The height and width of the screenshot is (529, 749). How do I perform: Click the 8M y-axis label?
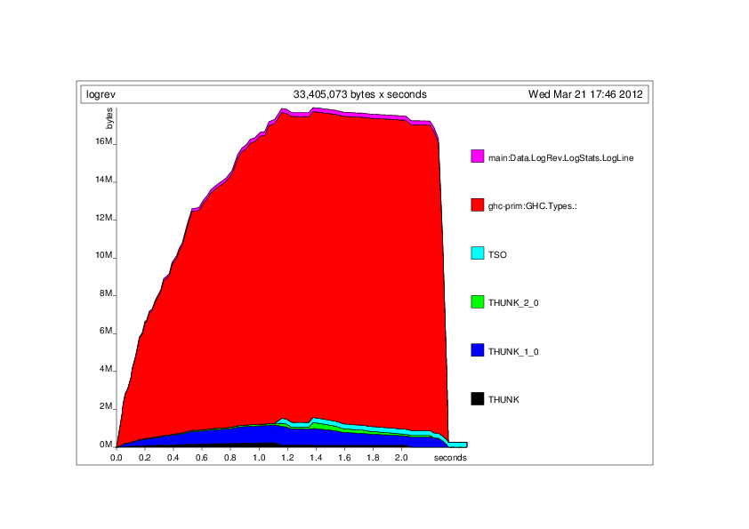coord(106,293)
